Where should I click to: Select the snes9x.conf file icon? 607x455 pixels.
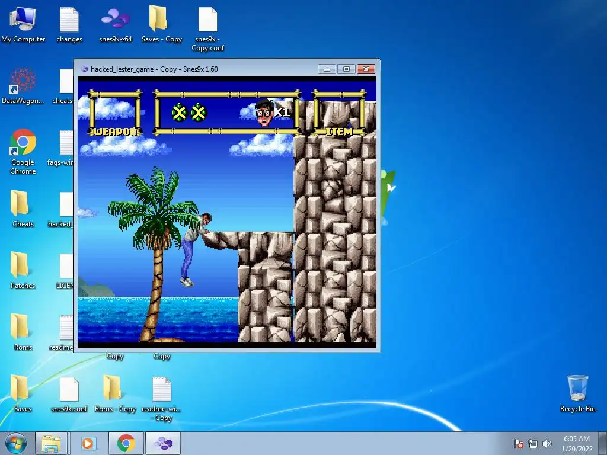[x=69, y=393]
